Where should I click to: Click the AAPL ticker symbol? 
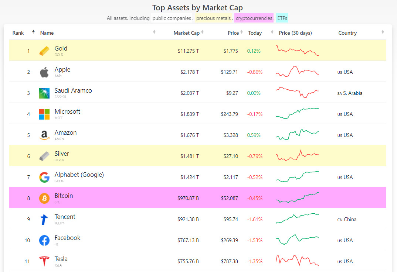(x=58, y=76)
